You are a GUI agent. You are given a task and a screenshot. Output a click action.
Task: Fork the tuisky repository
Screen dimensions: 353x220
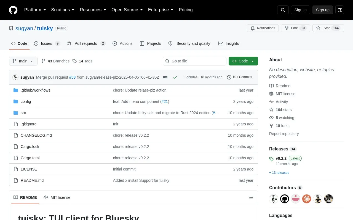(296, 28)
